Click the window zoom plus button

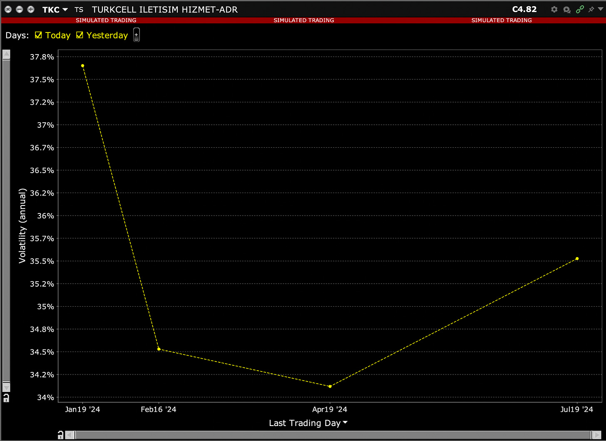[30, 9]
